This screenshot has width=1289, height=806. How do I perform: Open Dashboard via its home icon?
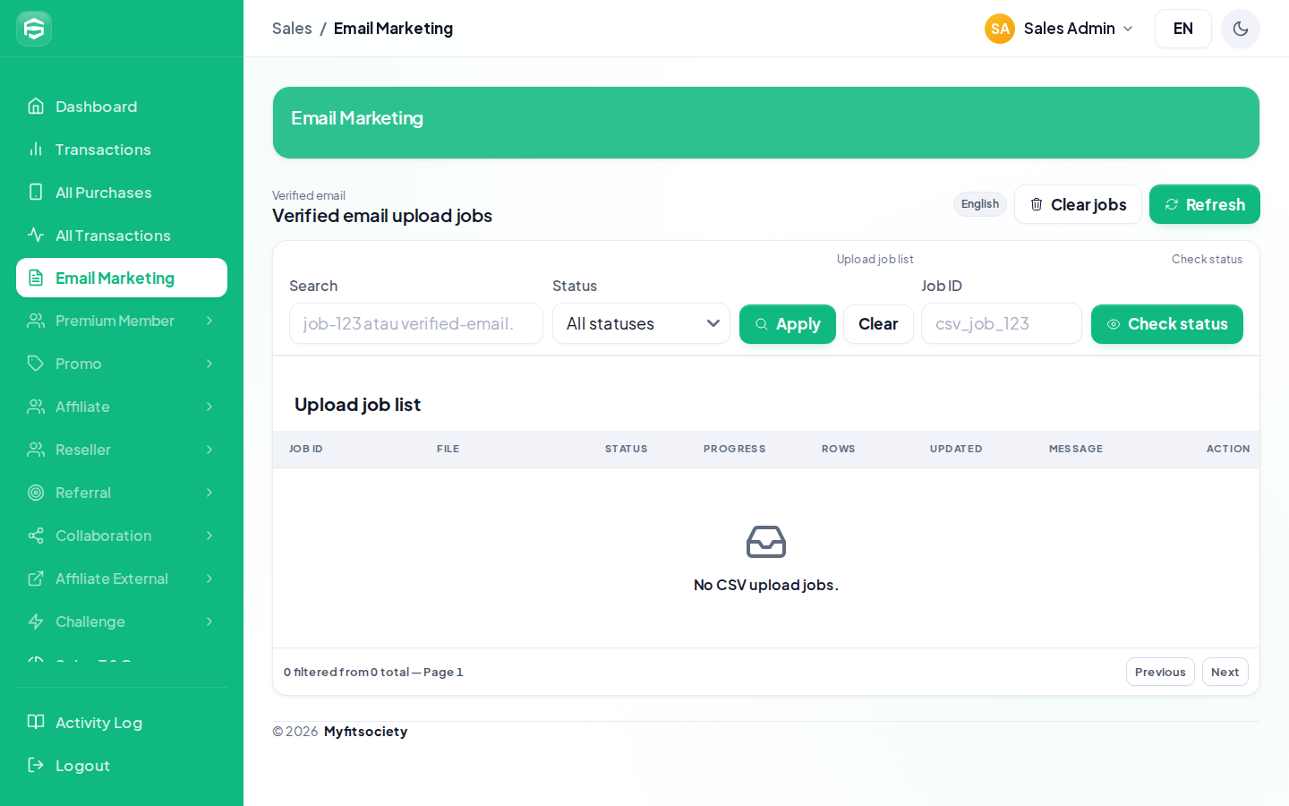pyautogui.click(x=36, y=107)
